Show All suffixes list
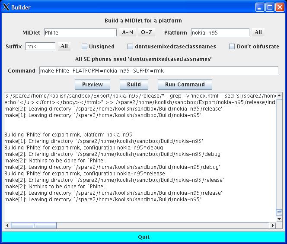The image size is (287, 244). 64,46
